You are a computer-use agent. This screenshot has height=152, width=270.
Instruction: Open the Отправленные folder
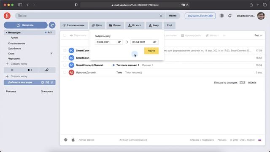coord(16,43)
